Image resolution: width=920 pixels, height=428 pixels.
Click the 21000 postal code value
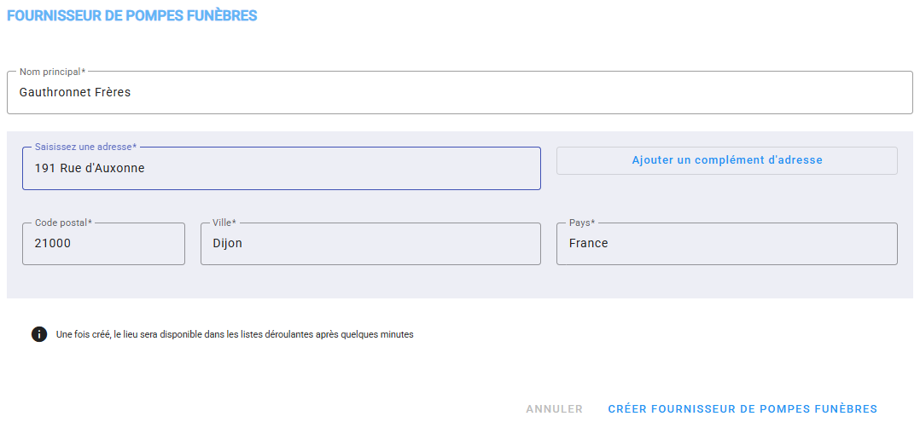(x=53, y=244)
